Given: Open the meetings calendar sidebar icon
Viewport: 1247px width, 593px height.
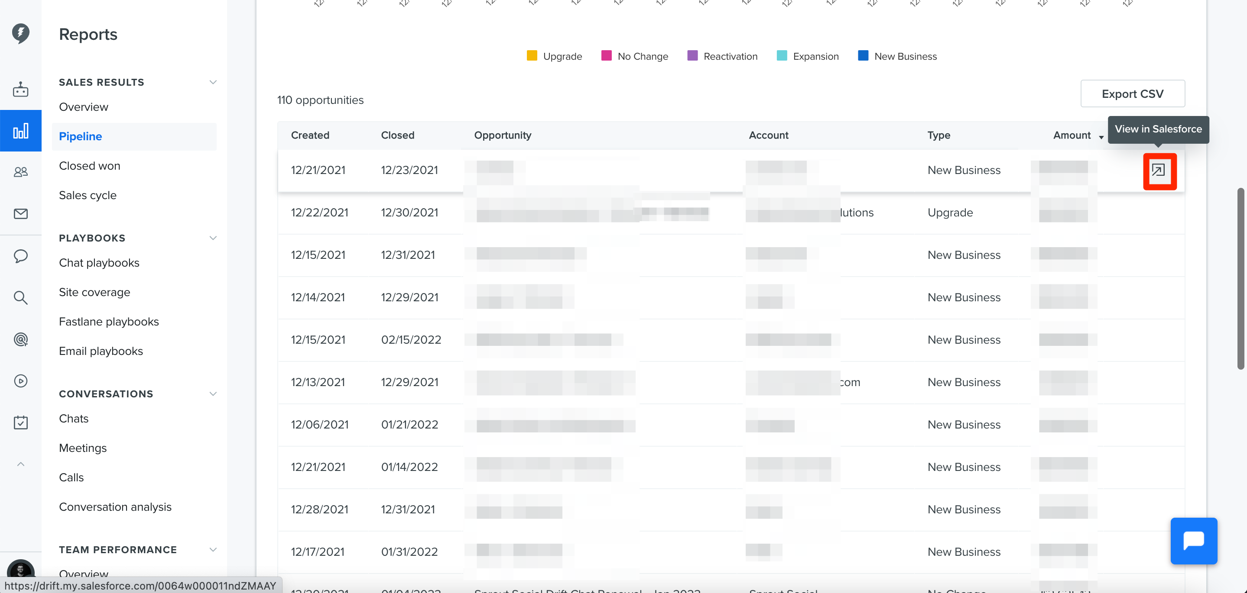Looking at the screenshot, I should [20, 422].
